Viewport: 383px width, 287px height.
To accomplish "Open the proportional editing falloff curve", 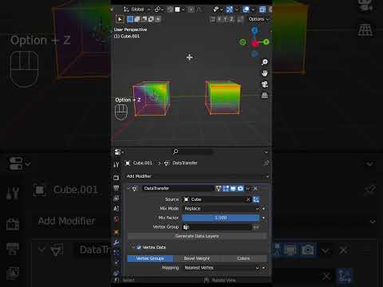I will click(199, 10).
